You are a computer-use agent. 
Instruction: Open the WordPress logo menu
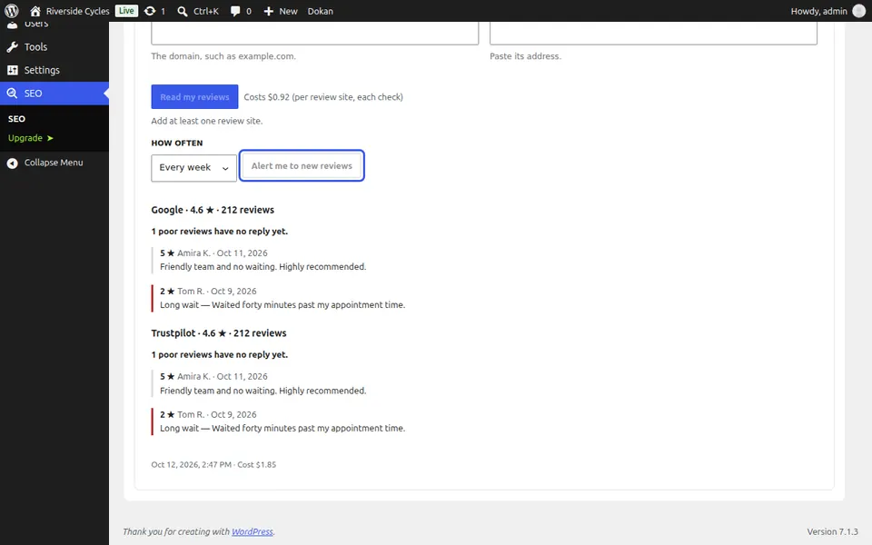coord(12,11)
